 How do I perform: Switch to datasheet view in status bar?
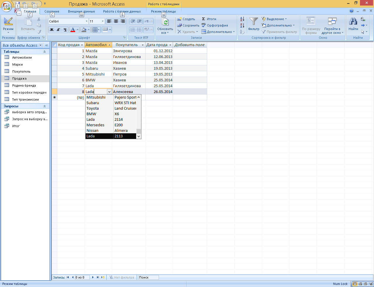click(x=355, y=284)
